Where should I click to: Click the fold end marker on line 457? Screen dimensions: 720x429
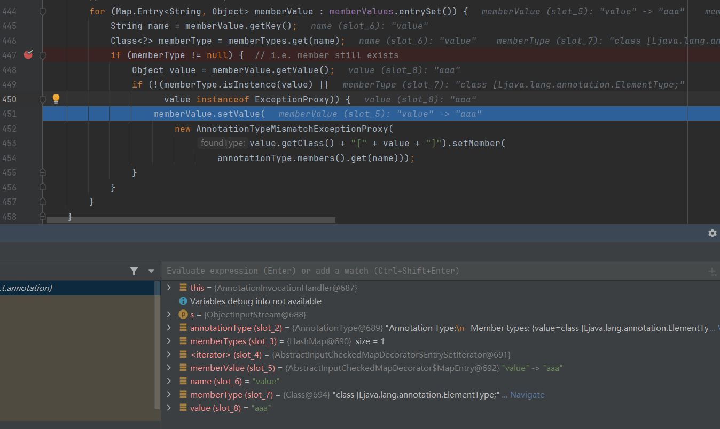(x=43, y=202)
